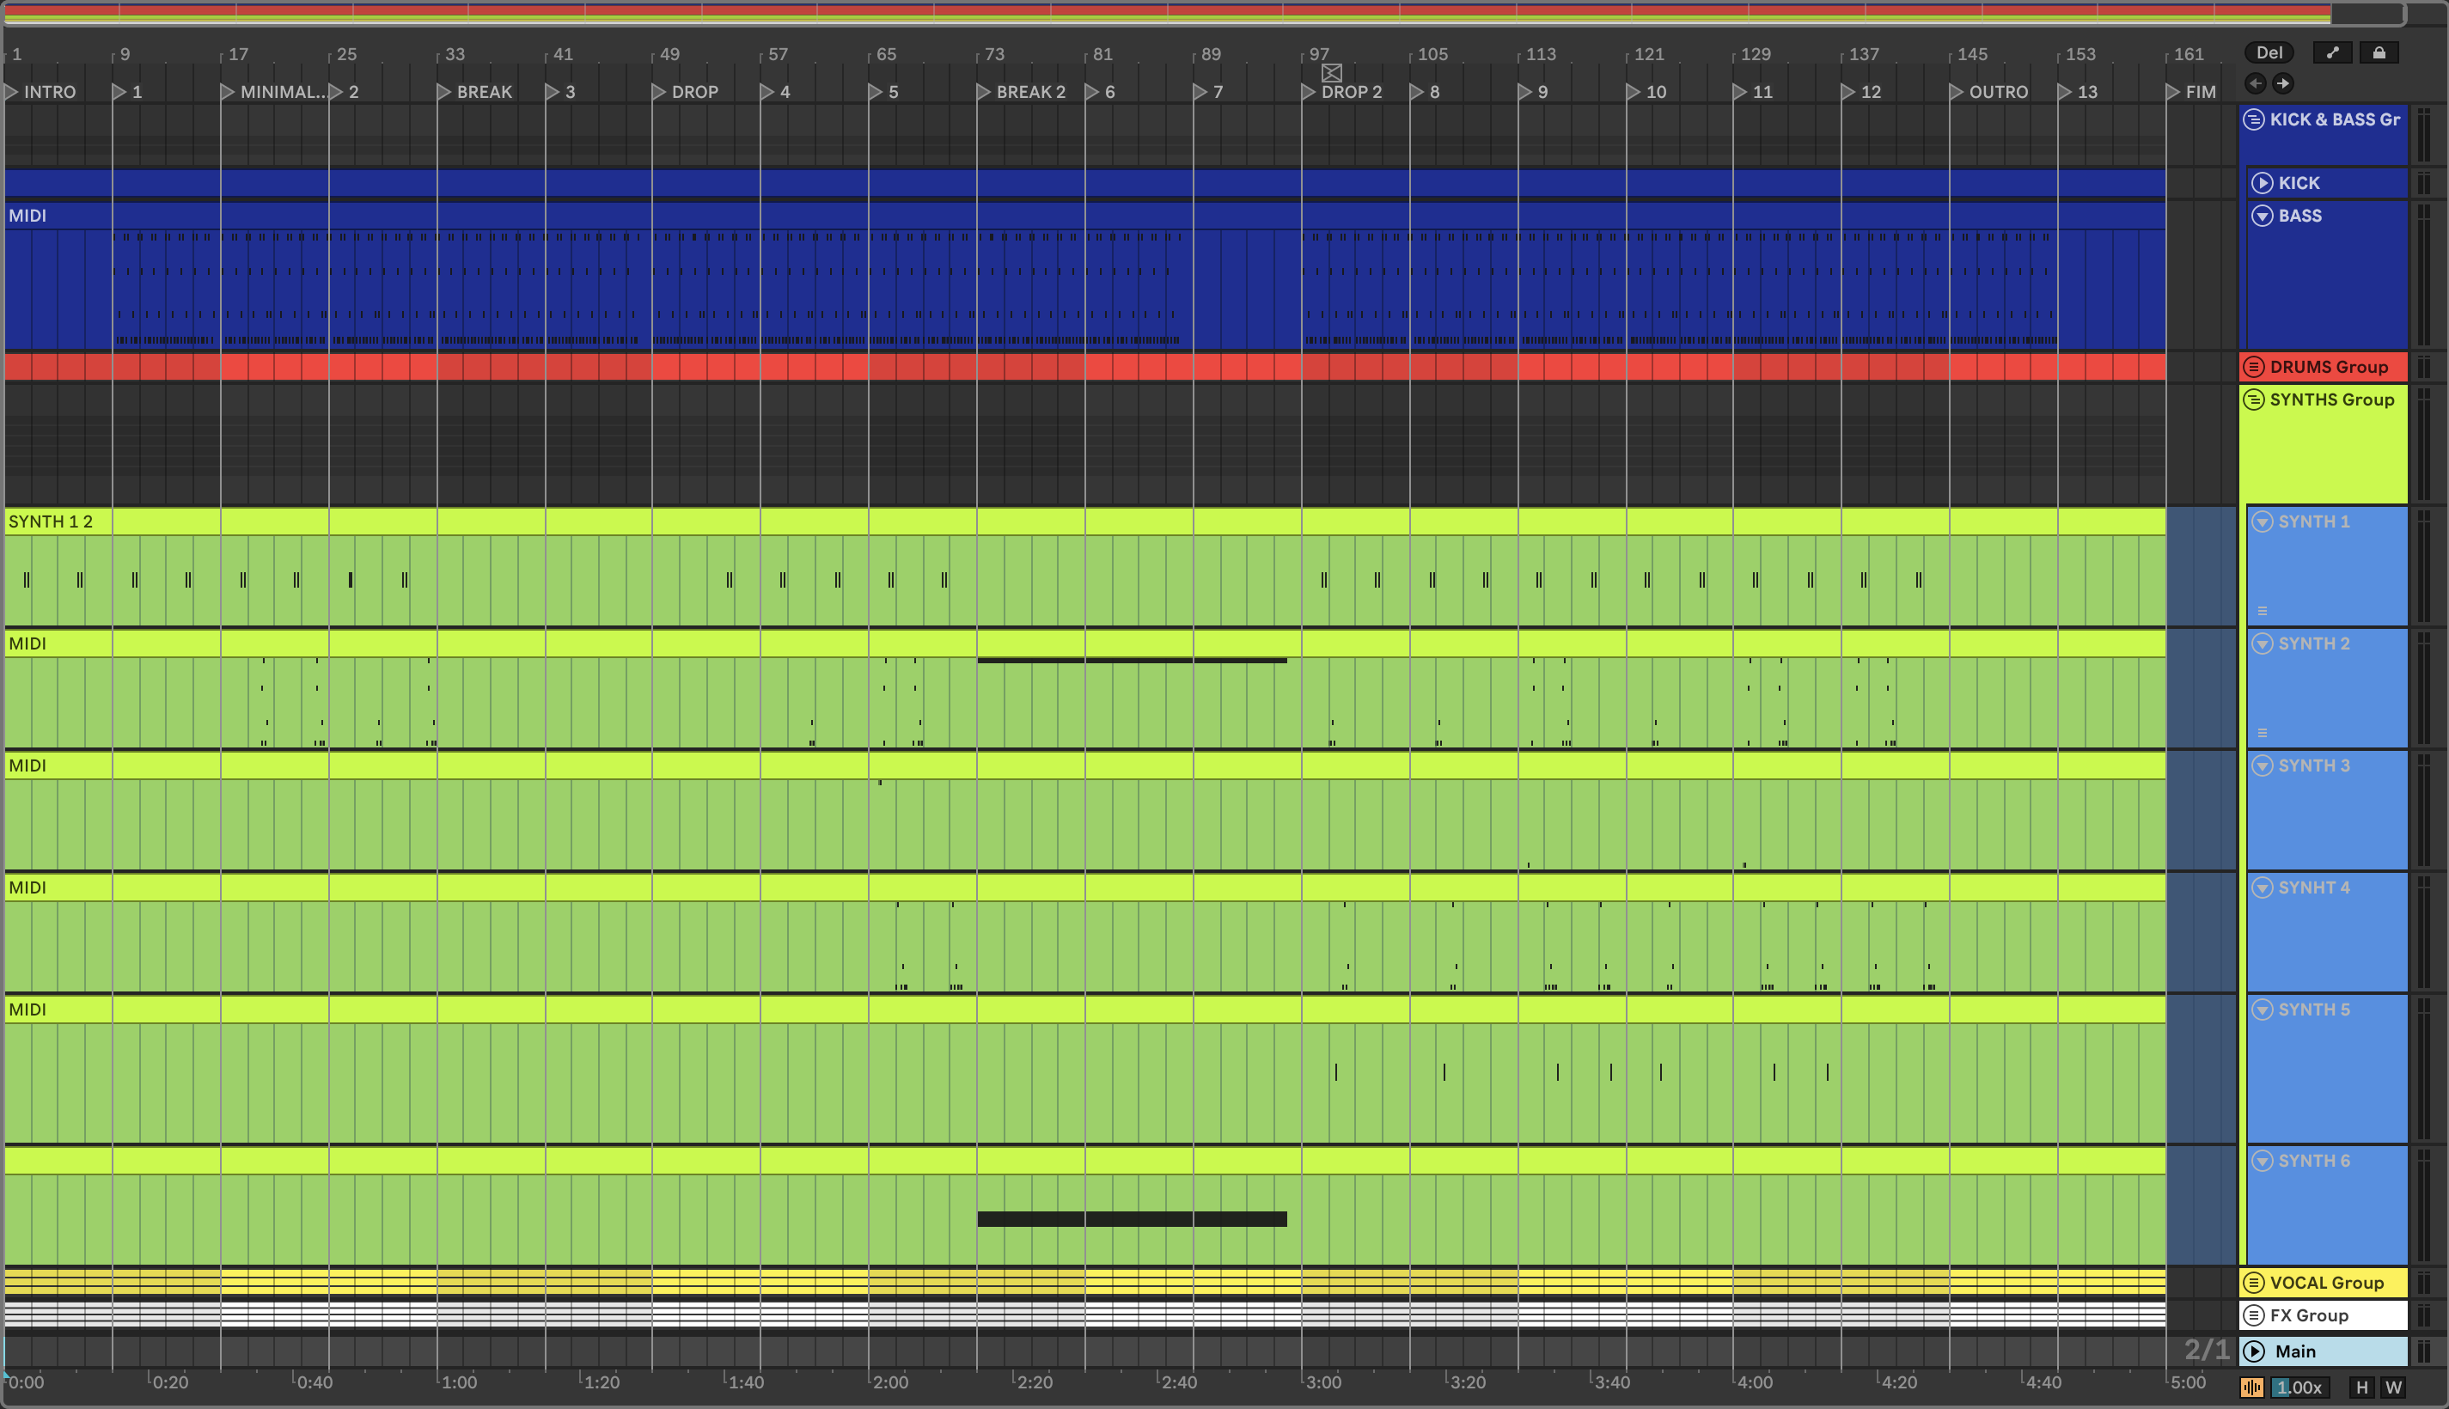Click the play triangle of DROP locator
The image size is (2449, 1409).
click(x=659, y=92)
